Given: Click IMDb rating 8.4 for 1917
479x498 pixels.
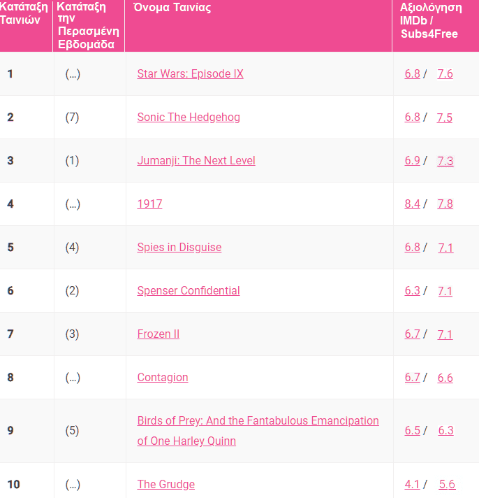Looking at the screenshot, I should pos(412,204).
